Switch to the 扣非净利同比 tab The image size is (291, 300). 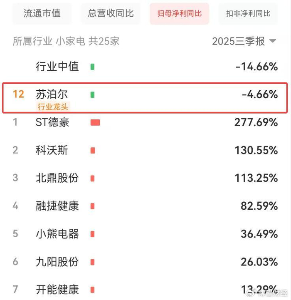[248, 13]
